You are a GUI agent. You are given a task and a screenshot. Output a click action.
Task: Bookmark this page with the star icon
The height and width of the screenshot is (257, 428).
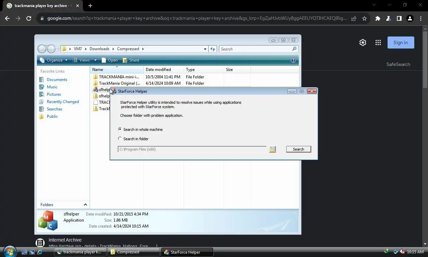click(364, 18)
